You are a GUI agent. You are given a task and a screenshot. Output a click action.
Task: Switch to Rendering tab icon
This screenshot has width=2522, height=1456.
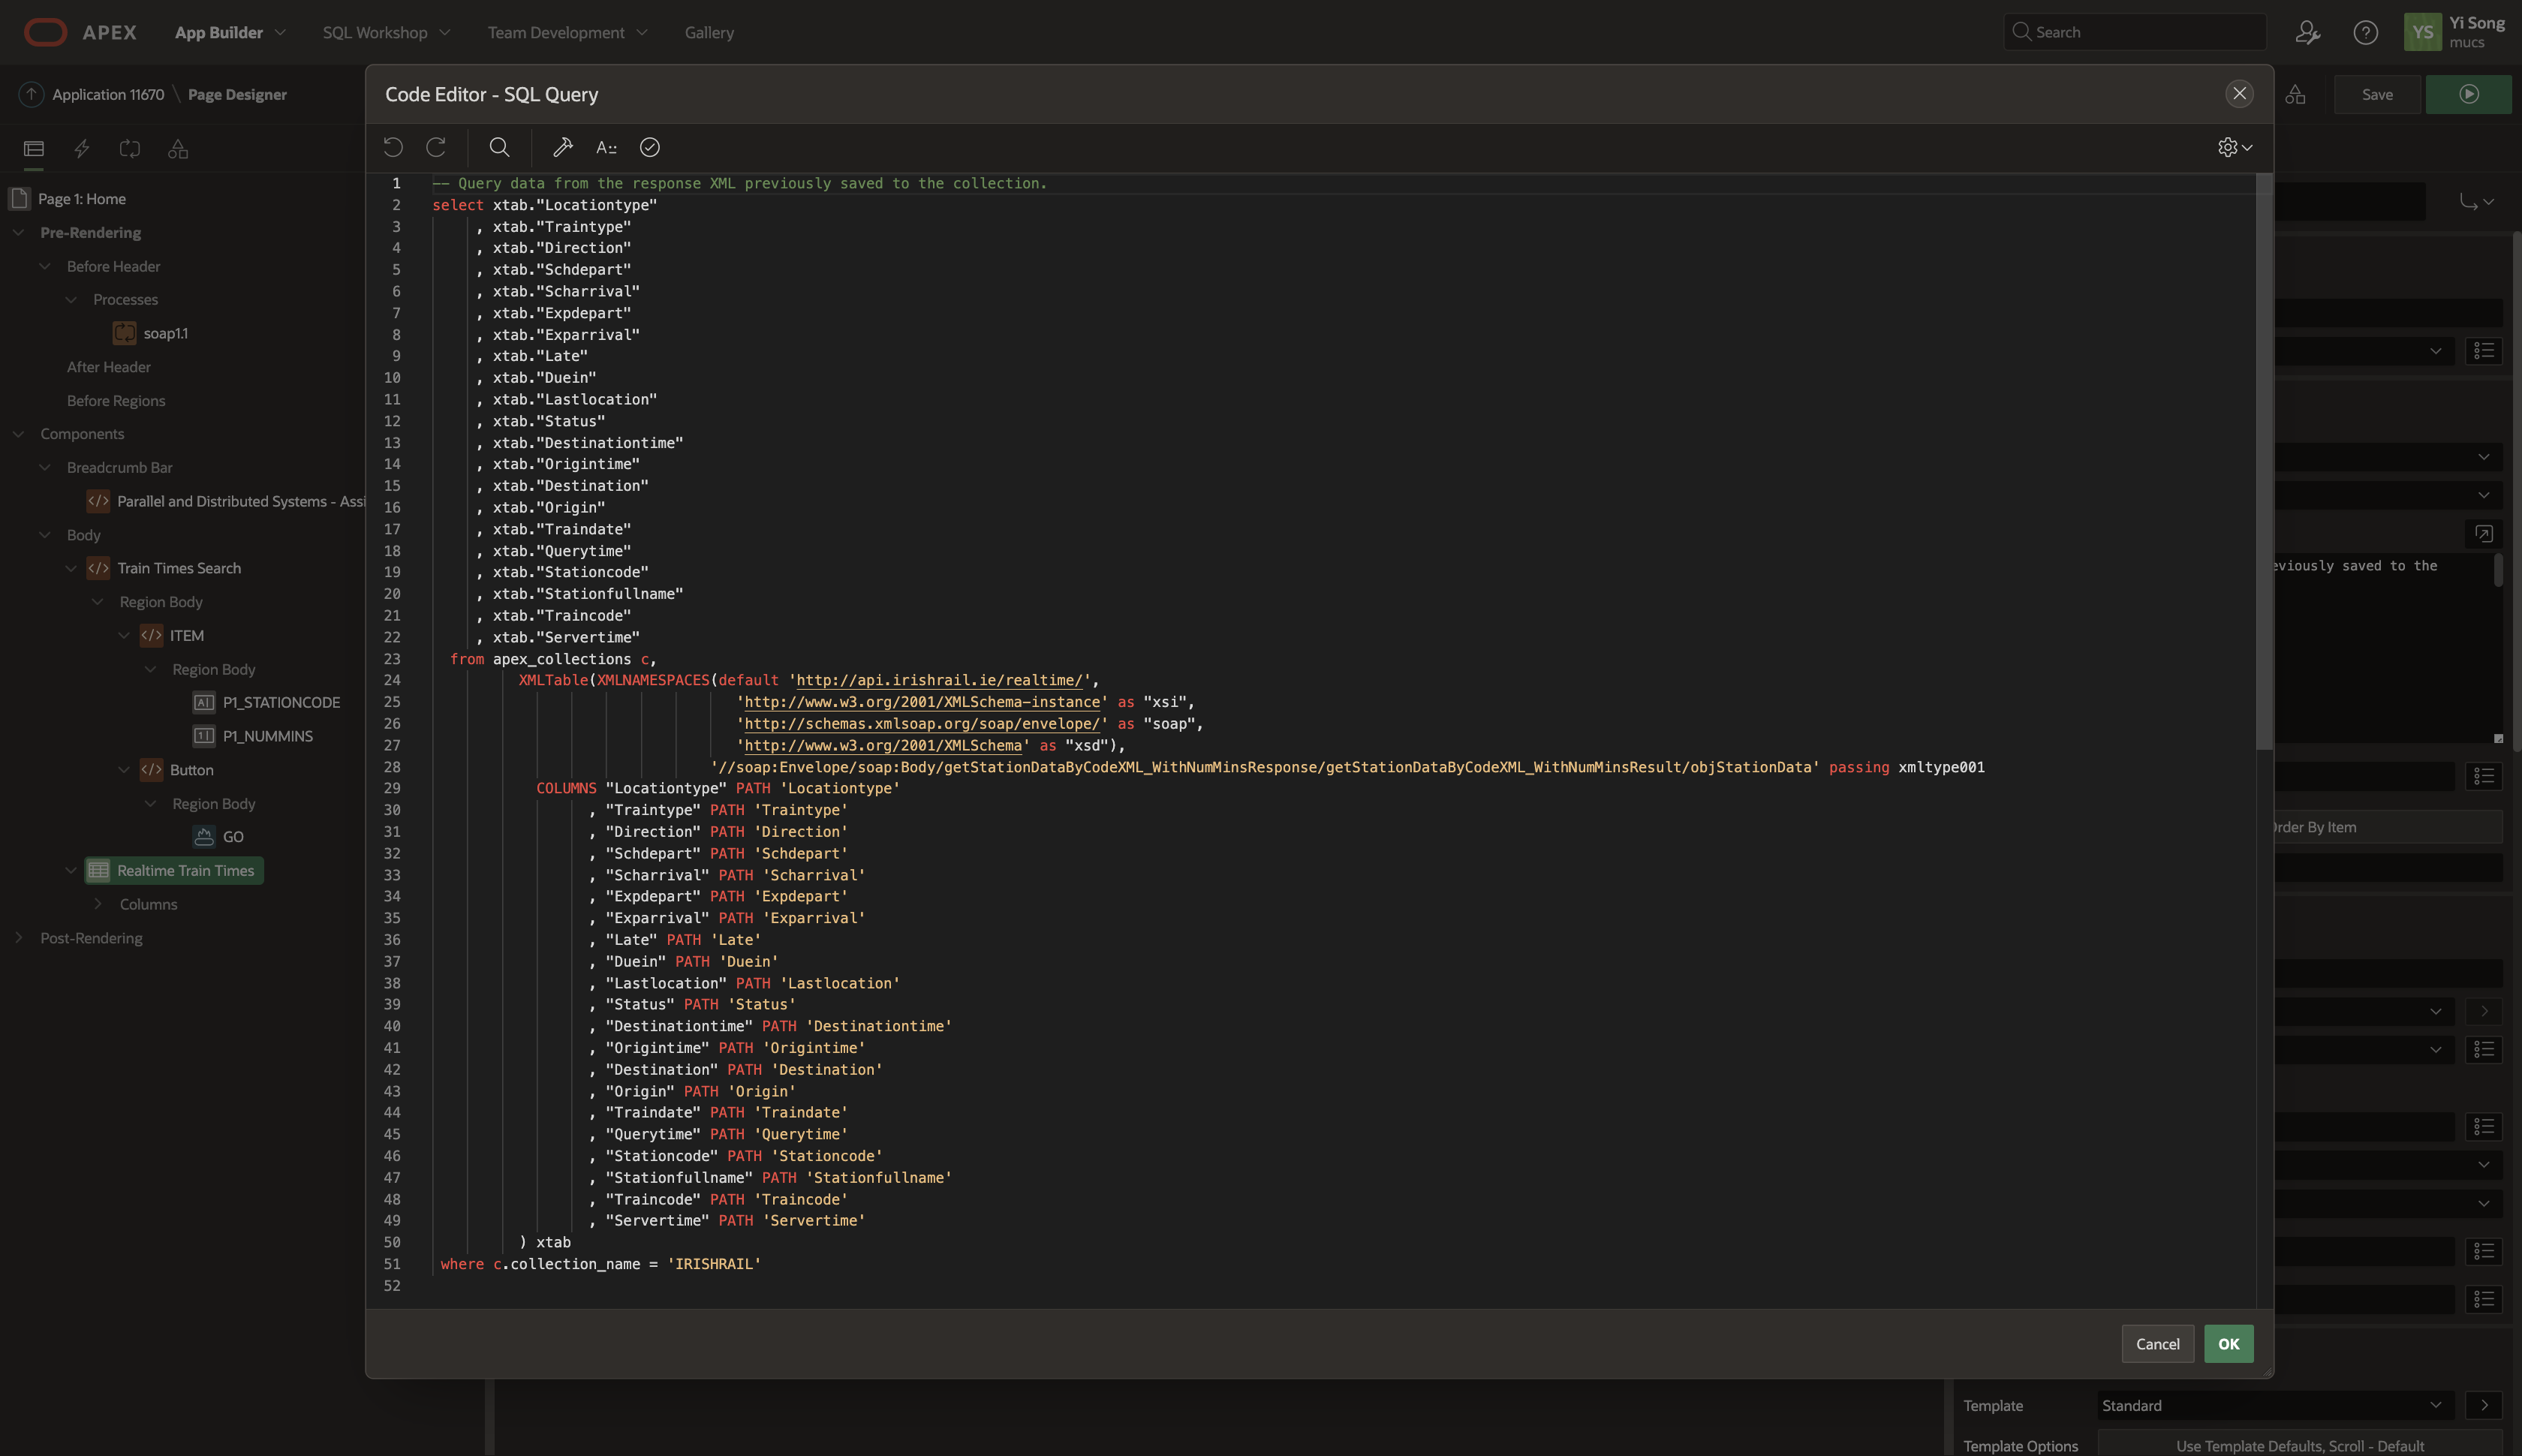(34, 149)
